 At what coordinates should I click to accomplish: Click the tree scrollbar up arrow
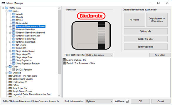[59, 8]
